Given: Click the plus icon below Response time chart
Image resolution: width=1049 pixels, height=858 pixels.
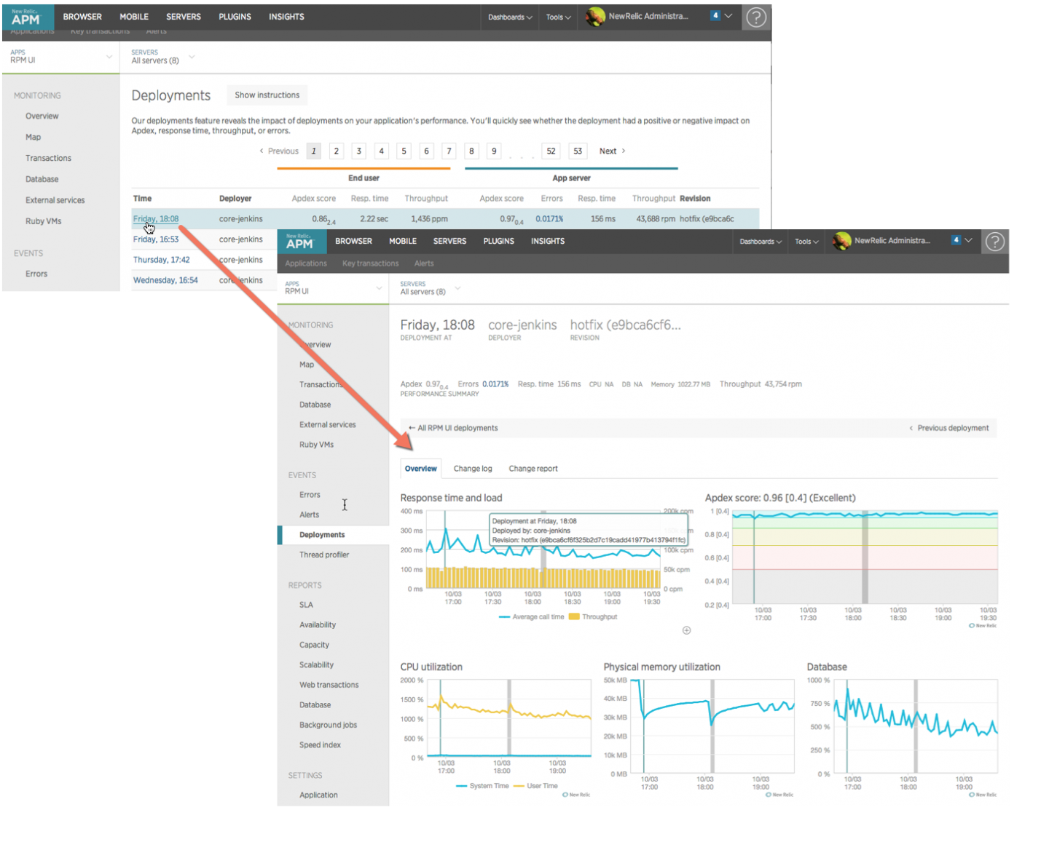Looking at the screenshot, I should click(x=685, y=630).
